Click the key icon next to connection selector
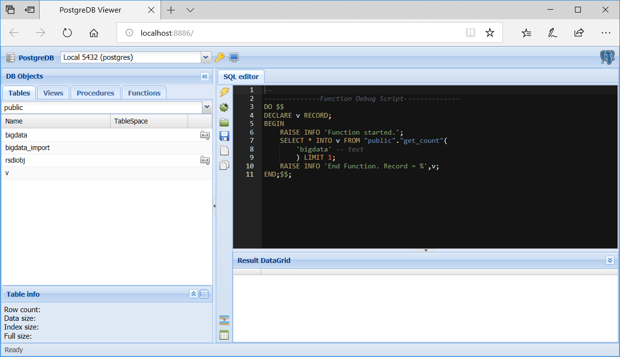The height and width of the screenshot is (357, 620). (x=220, y=57)
